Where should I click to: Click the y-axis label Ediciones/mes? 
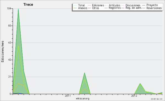pyautogui.click(x=2, y=51)
